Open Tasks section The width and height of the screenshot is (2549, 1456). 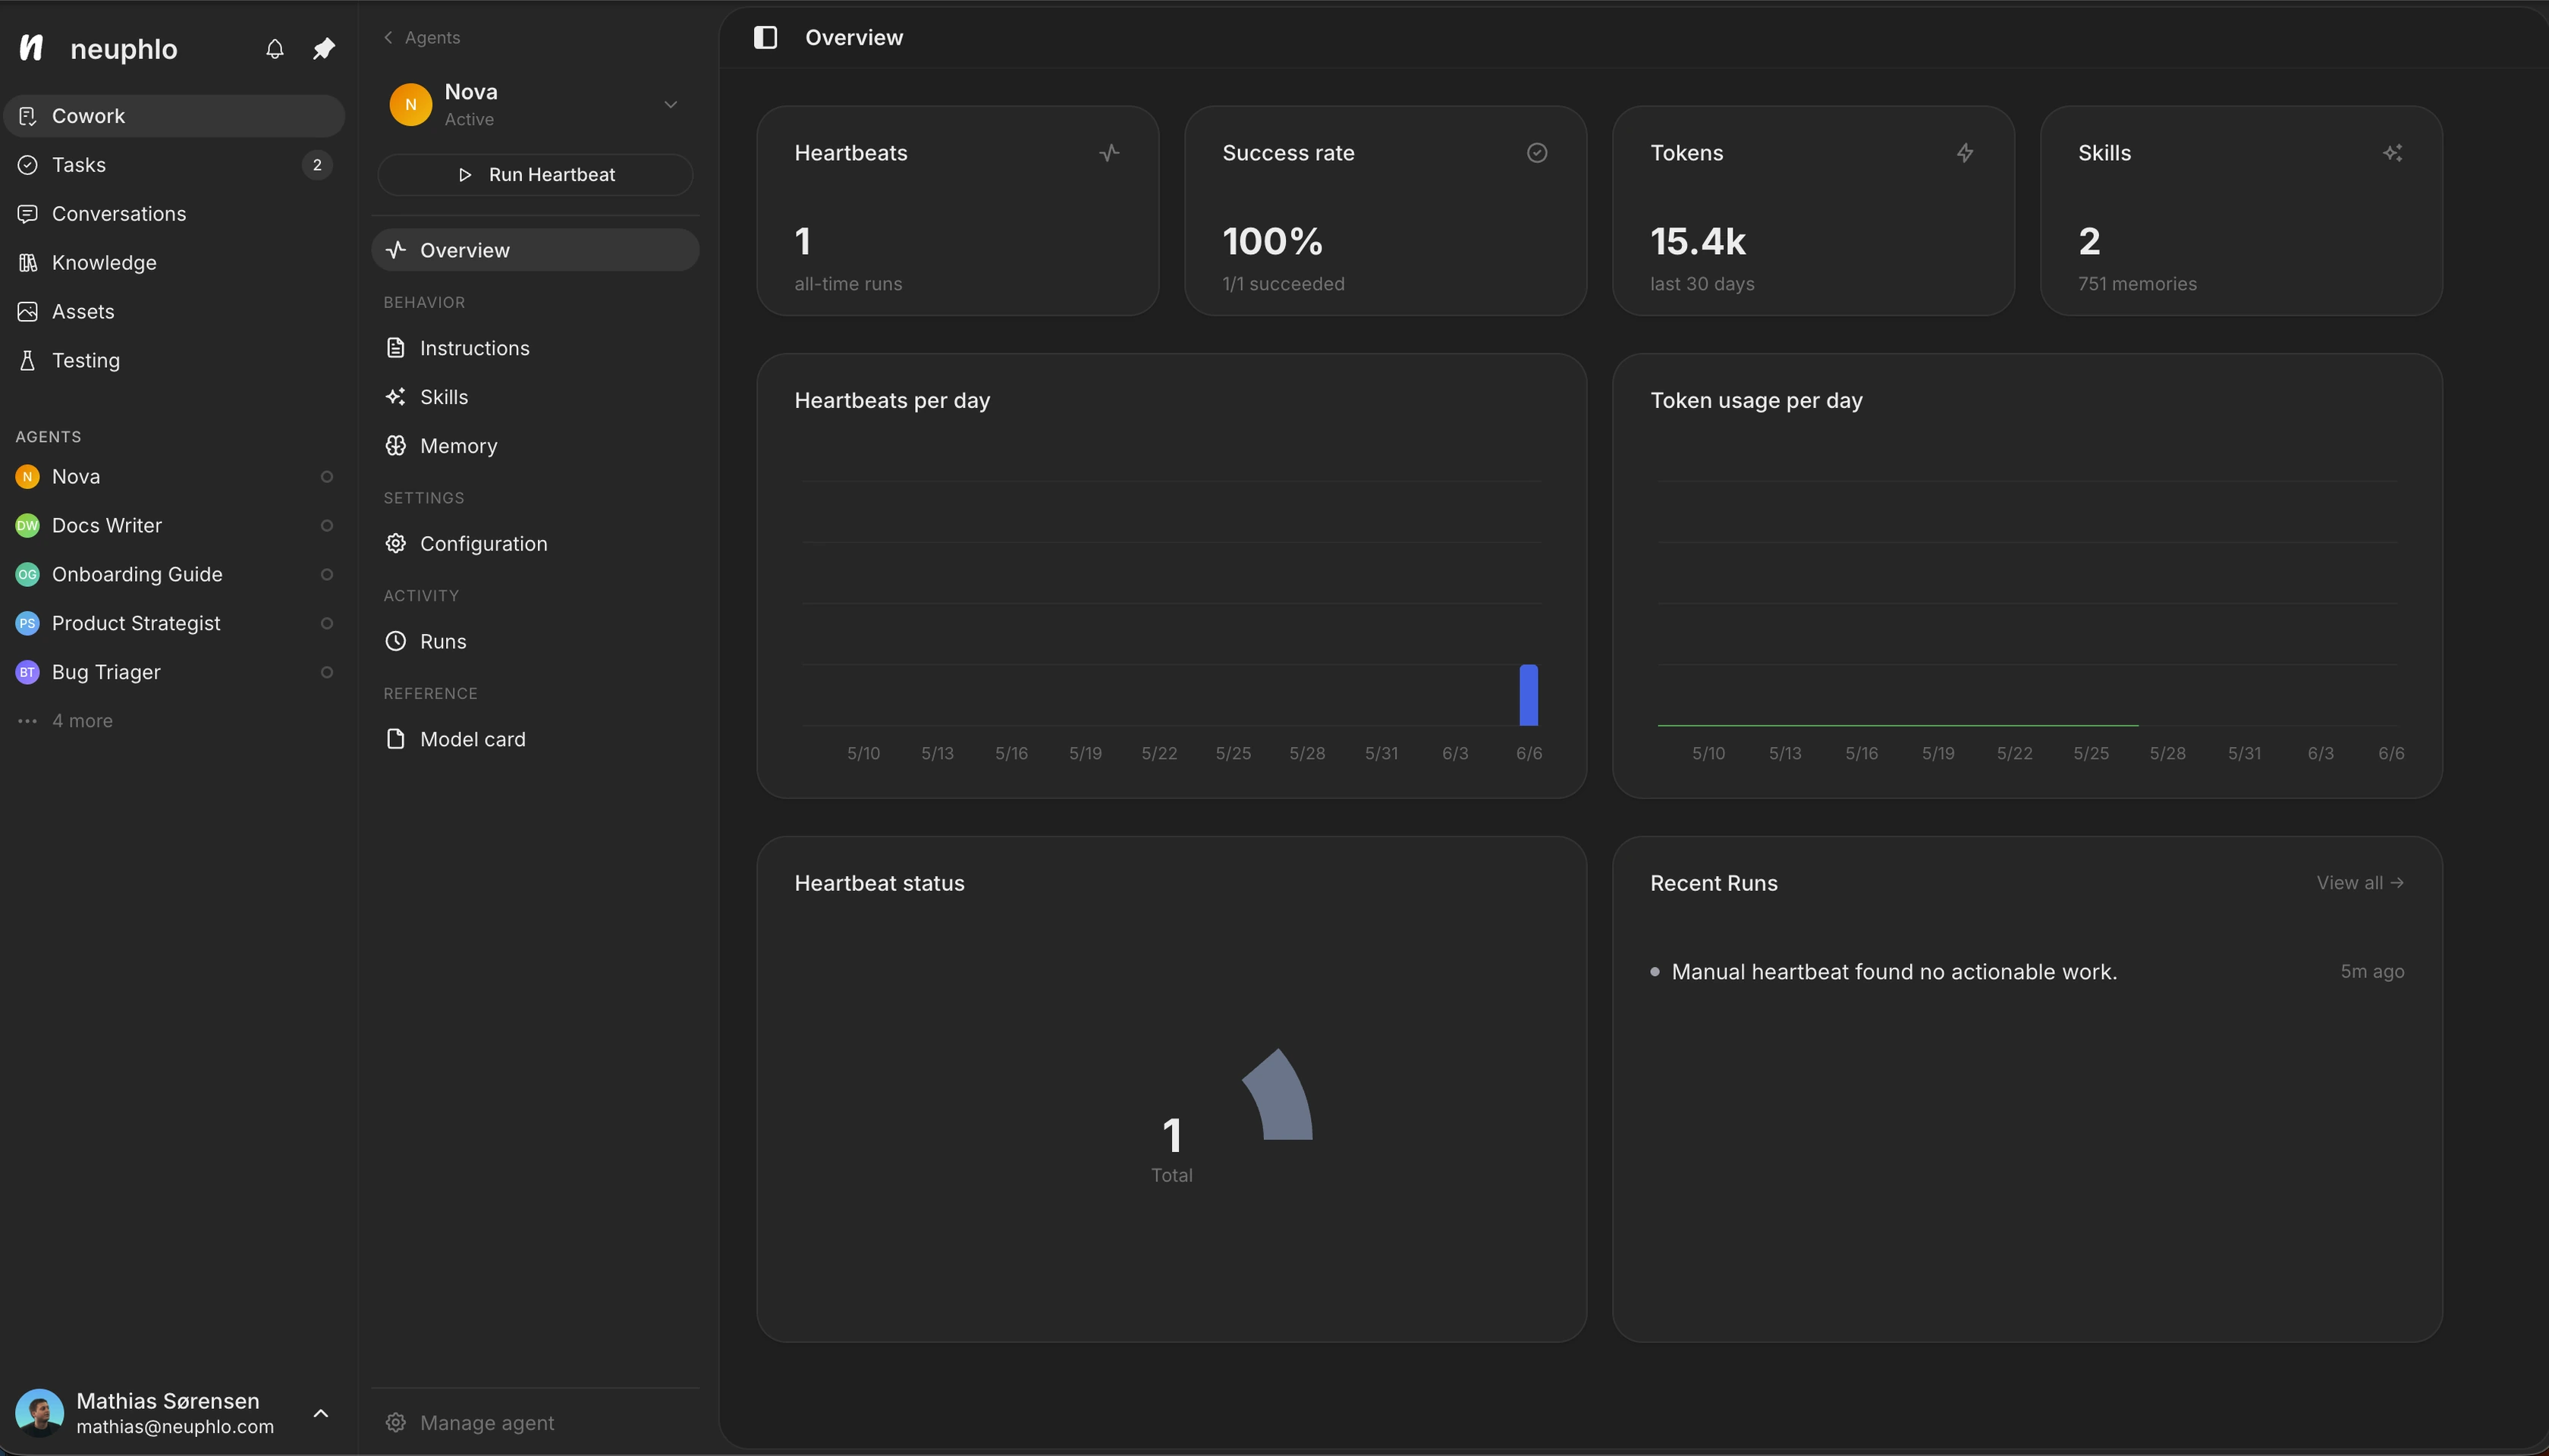click(174, 165)
